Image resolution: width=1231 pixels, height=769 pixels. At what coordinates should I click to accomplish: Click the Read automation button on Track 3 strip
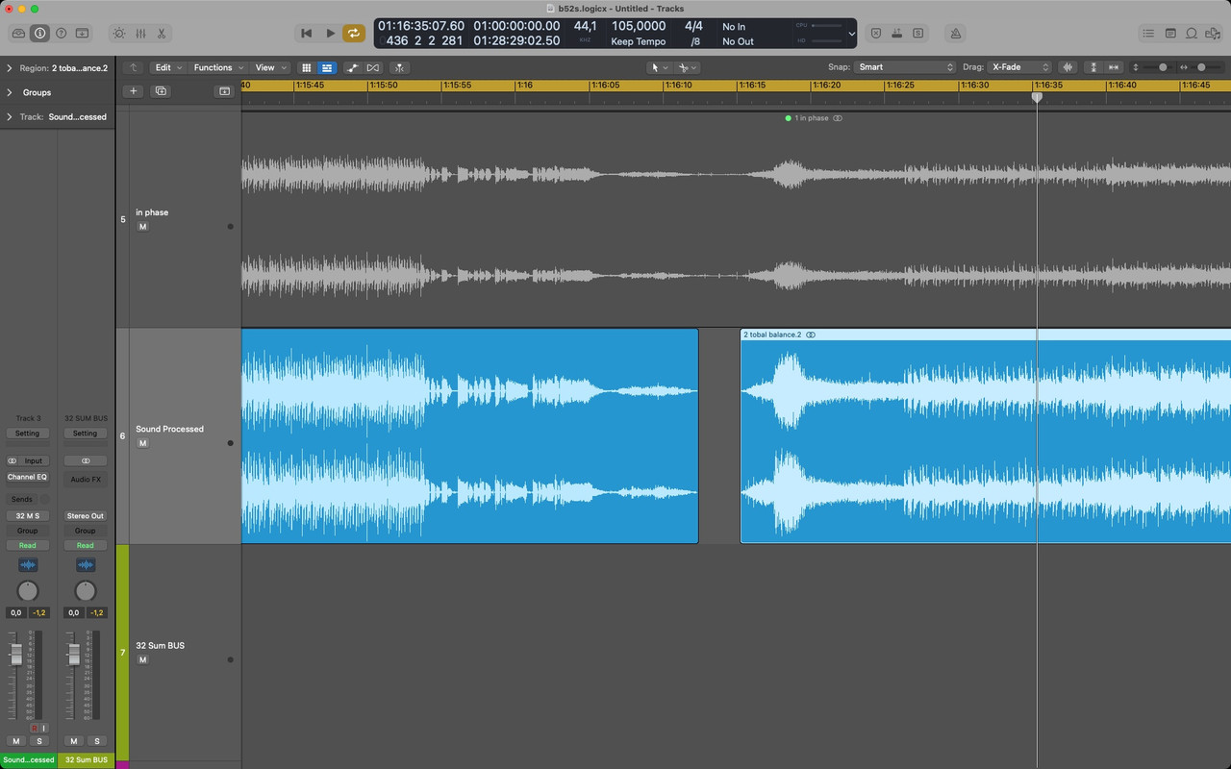(x=28, y=545)
